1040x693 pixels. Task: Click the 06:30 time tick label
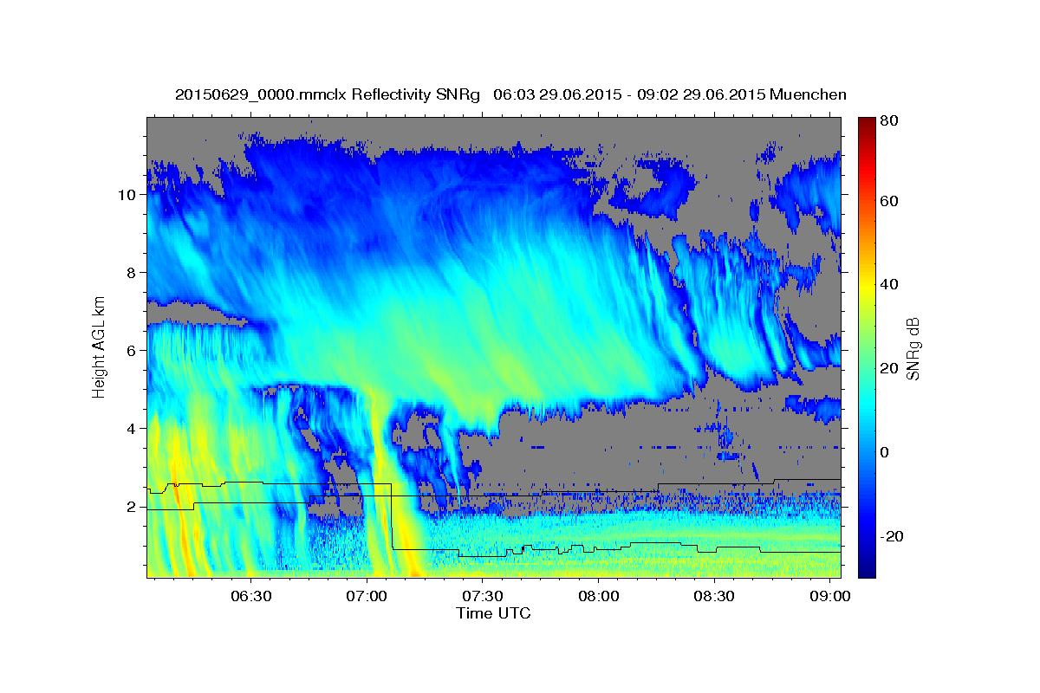(251, 597)
